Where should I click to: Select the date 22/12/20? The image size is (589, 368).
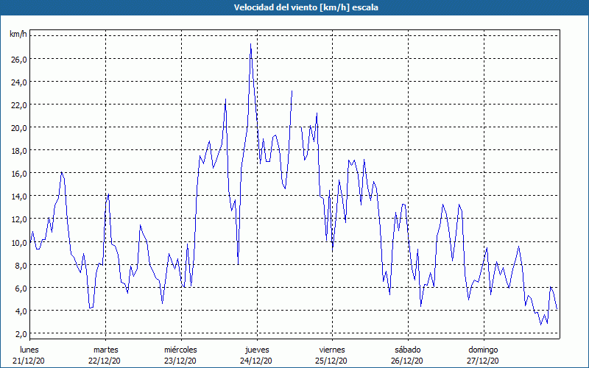(105, 361)
